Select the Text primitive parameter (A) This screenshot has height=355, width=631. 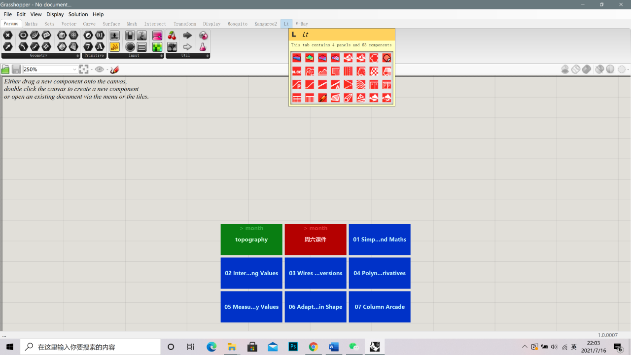tap(100, 47)
